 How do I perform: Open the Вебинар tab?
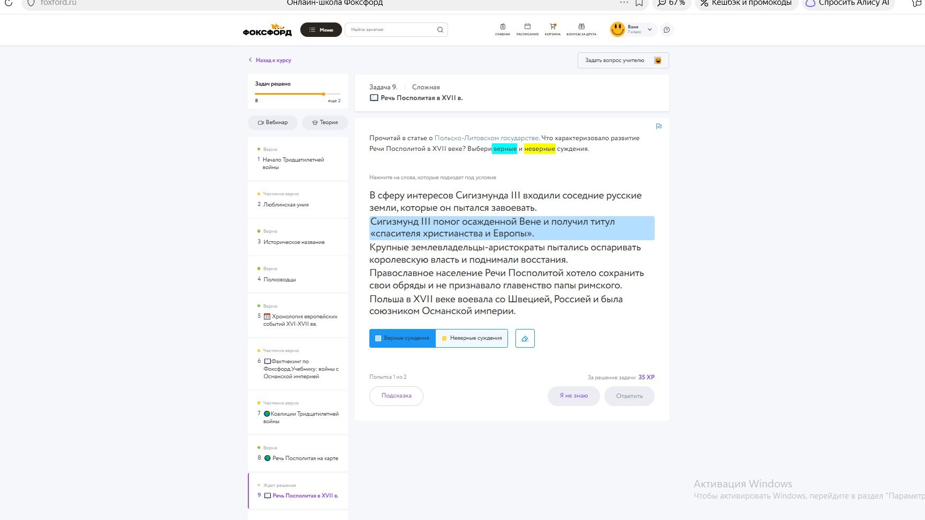pyautogui.click(x=273, y=123)
